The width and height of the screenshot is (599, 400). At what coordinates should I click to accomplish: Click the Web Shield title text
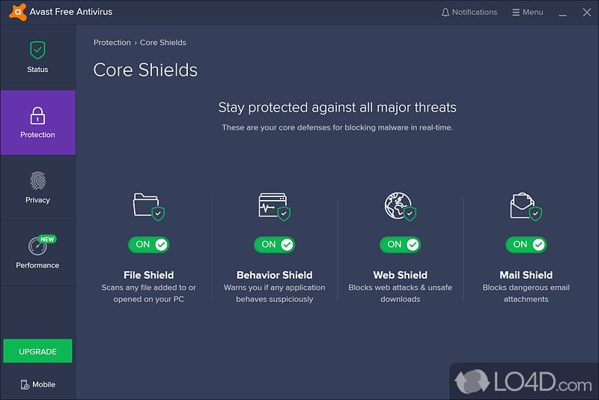[400, 275]
